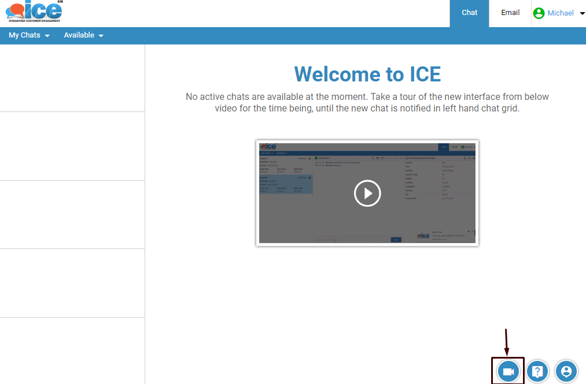The image size is (586, 384).
Task: Switch to the Chat tab
Action: point(469,13)
